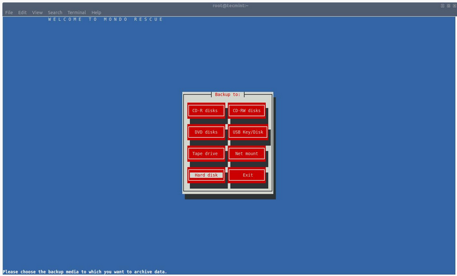This screenshot has width=457, height=276.
Task: Open the Search menu
Action: point(55,13)
